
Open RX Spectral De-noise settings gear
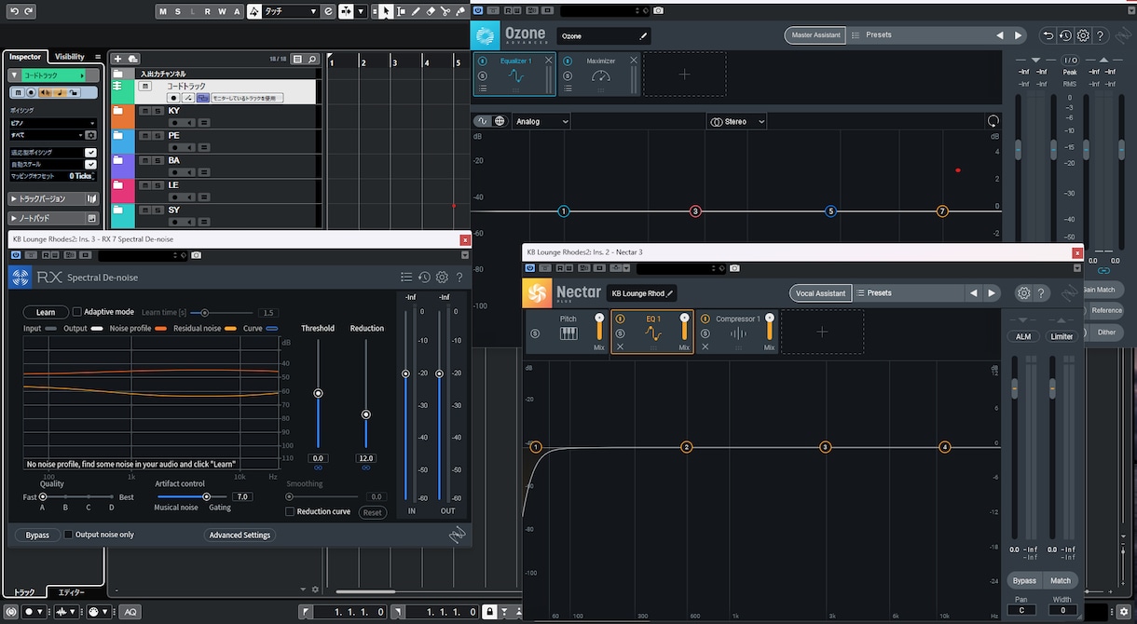pos(442,277)
